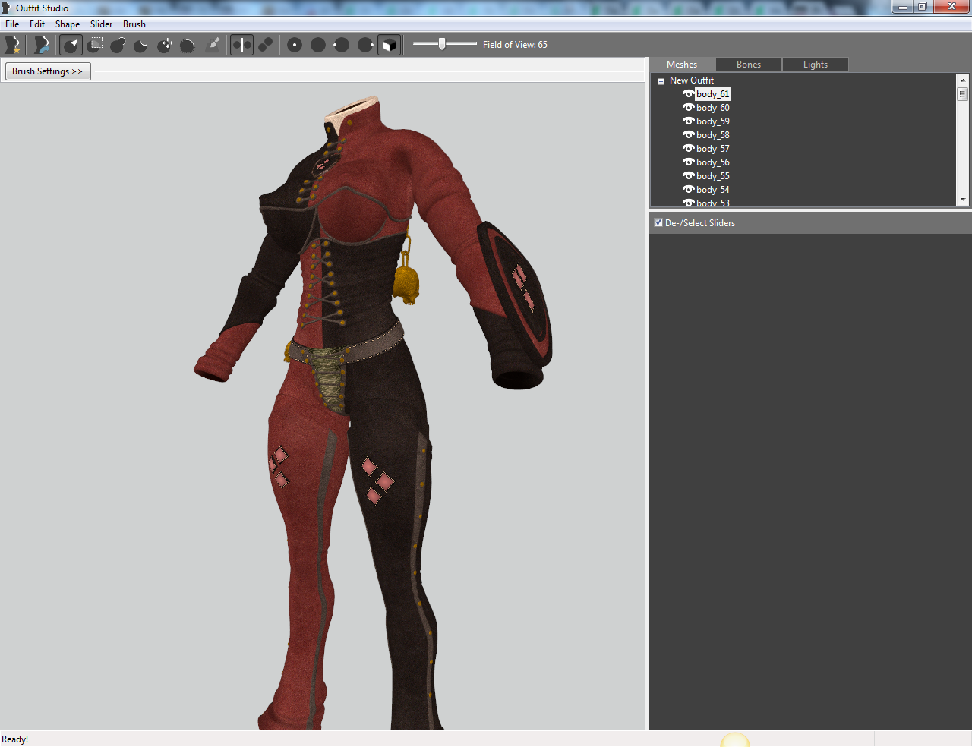Click the New Project icon with star
Screen dimensions: 972x747
point(12,45)
